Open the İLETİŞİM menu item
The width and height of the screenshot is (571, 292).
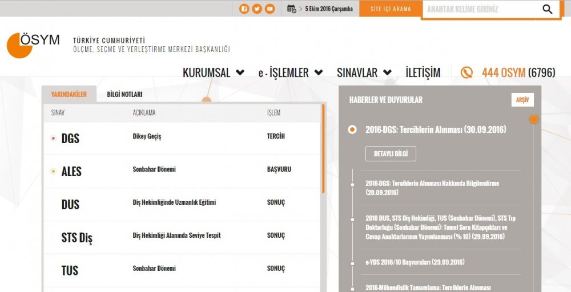423,73
